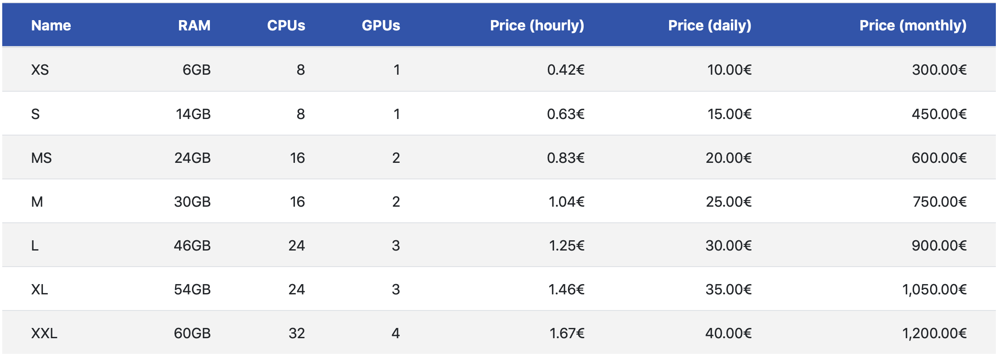
Task: Click the 32 CPUs cell
Action: 296,333
